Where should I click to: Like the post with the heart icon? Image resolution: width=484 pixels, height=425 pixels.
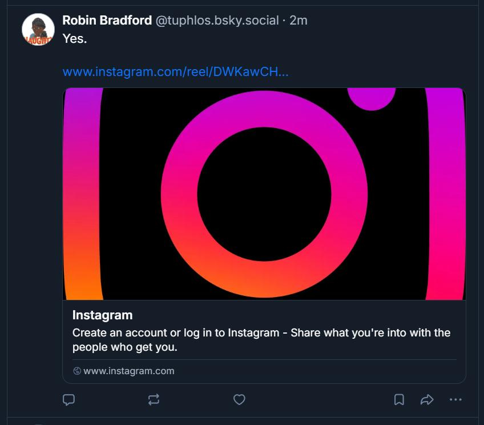[239, 400]
